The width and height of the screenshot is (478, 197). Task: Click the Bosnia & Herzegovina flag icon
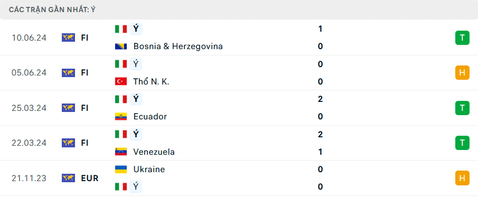121,46
